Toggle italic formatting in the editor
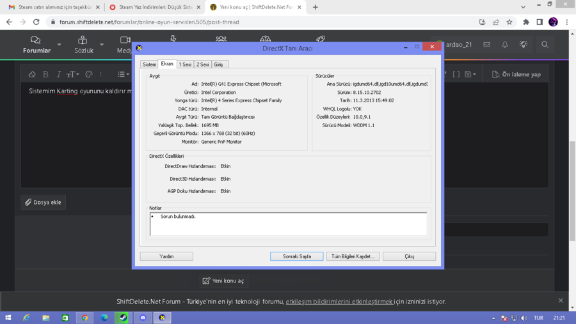576x324 pixels. click(59, 75)
